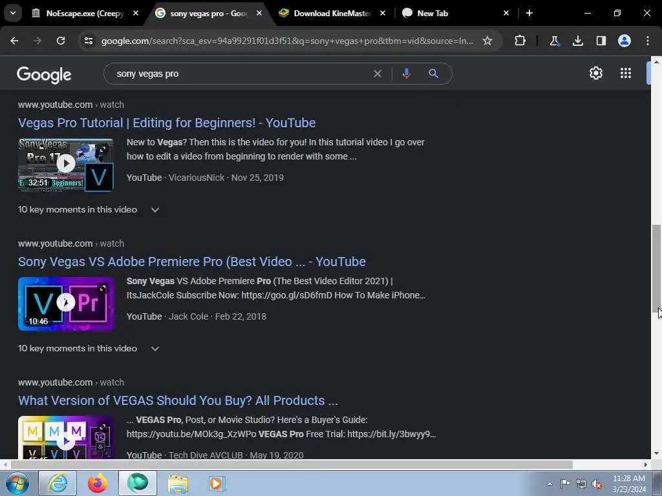Viewport: 662px width, 496px height.
Task: Click the network tray icon
Action: point(581,484)
